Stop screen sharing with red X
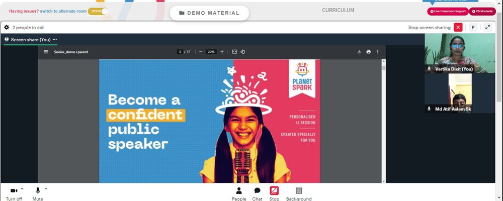Screen dimensions: 503x201 458,27
